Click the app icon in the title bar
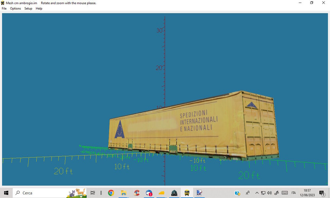 click(3, 3)
